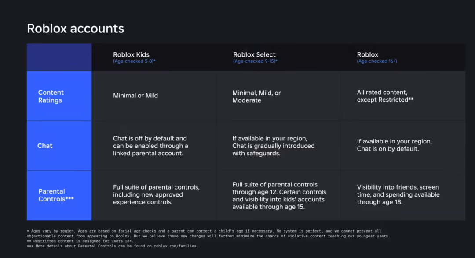Click "Chat is gradually introduced" cell
475x258 pixels.
[273, 146]
